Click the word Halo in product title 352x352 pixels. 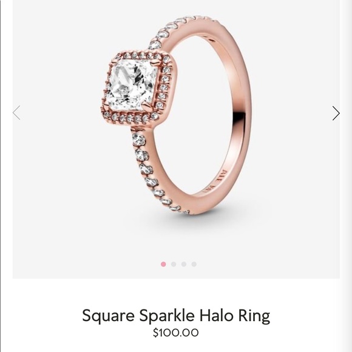click(217, 315)
